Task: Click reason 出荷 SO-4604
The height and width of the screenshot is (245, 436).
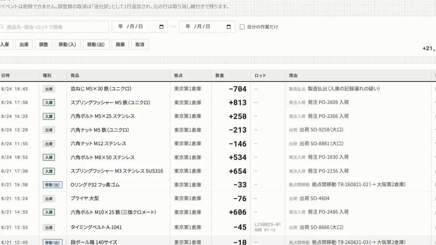Action: [314, 198]
